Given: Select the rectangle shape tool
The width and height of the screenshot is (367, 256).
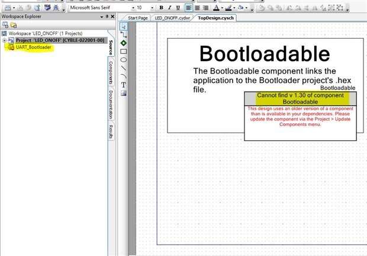Looking at the screenshot, I should (124, 52).
